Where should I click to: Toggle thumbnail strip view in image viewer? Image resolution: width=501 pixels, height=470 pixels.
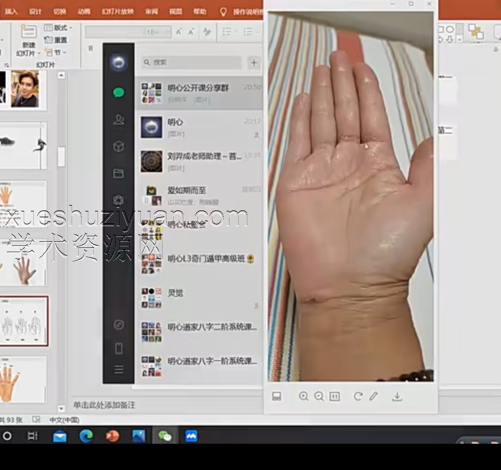(x=277, y=396)
